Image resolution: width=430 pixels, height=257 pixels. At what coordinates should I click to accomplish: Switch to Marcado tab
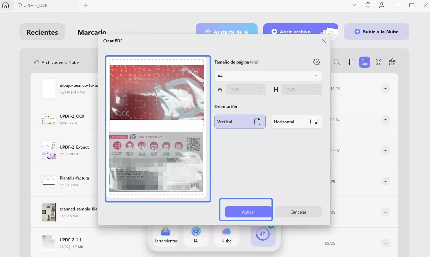(x=92, y=32)
